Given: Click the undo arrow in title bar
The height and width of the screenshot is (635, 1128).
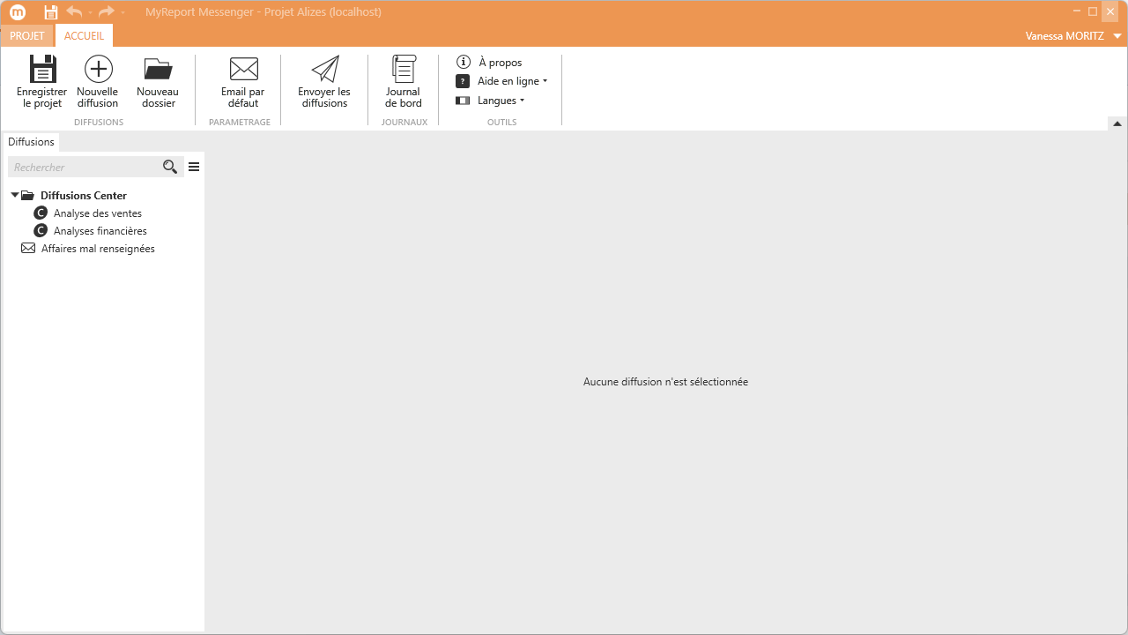Looking at the screenshot, I should point(74,12).
